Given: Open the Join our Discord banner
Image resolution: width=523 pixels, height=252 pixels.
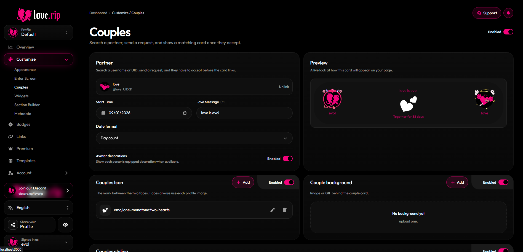Looking at the screenshot, I should [38, 191].
